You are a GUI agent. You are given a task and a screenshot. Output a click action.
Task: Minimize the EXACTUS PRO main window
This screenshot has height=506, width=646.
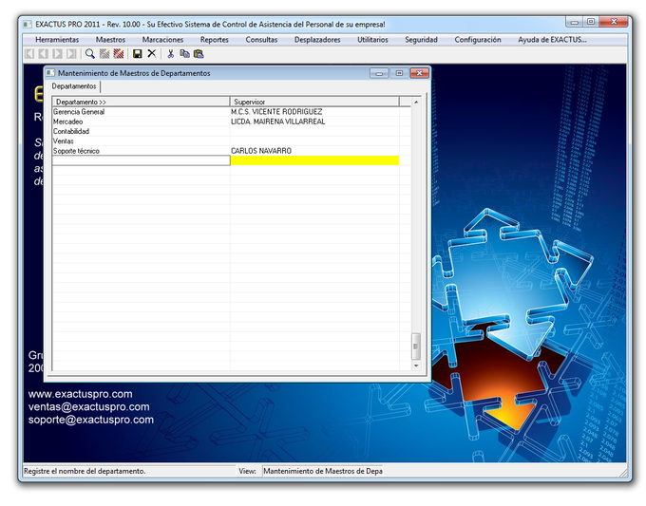click(x=575, y=22)
